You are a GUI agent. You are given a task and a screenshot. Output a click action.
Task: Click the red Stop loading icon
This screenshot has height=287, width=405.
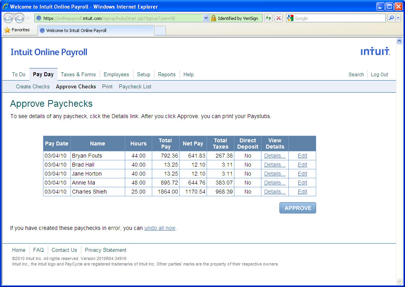click(x=279, y=18)
